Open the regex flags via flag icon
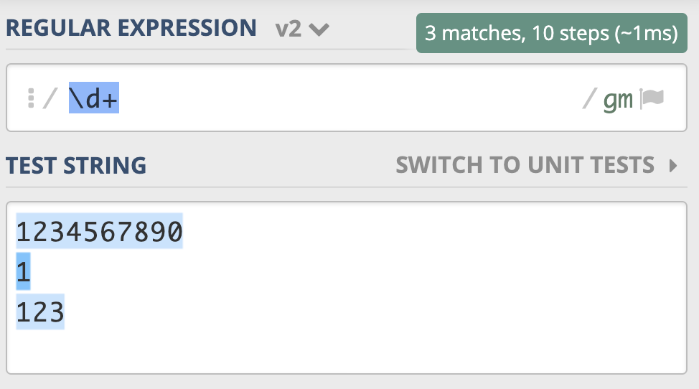This screenshot has width=699, height=389. (652, 98)
